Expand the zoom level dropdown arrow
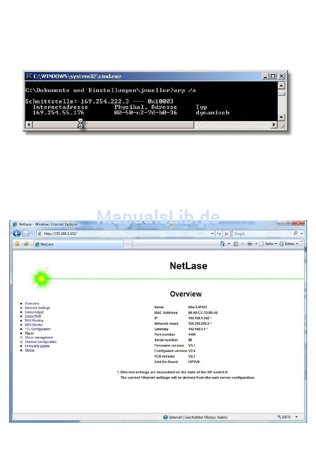The width and height of the screenshot is (316, 470). click(296, 417)
